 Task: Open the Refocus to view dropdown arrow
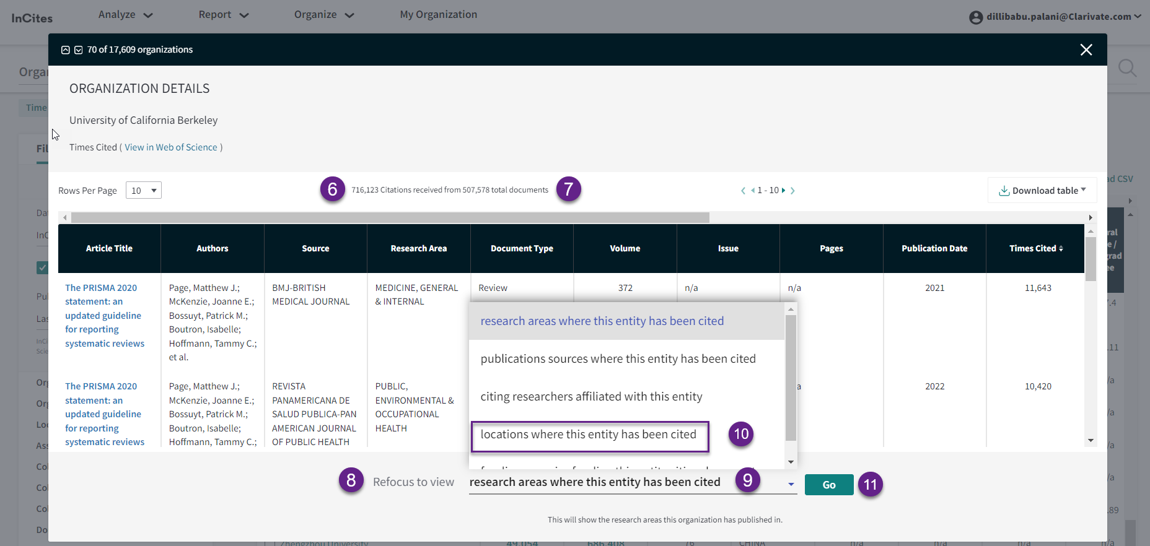coord(791,484)
